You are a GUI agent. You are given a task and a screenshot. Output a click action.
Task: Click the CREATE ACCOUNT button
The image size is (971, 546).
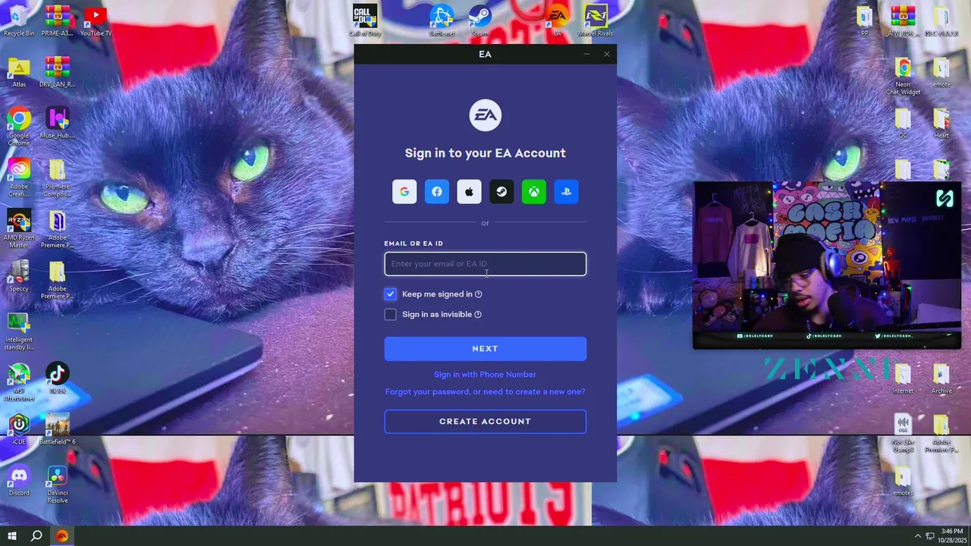click(485, 422)
